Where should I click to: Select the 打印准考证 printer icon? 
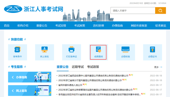tap(71, 49)
